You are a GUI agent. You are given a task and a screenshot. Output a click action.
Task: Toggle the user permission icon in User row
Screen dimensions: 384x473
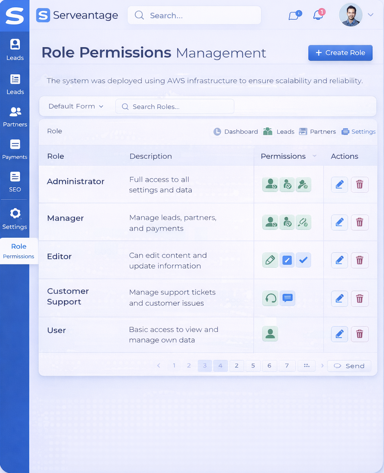(x=270, y=334)
